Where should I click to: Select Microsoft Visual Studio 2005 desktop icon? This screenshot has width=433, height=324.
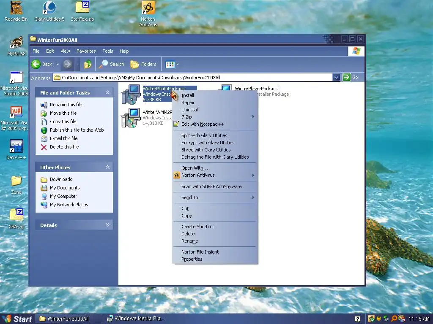[x=15, y=84]
